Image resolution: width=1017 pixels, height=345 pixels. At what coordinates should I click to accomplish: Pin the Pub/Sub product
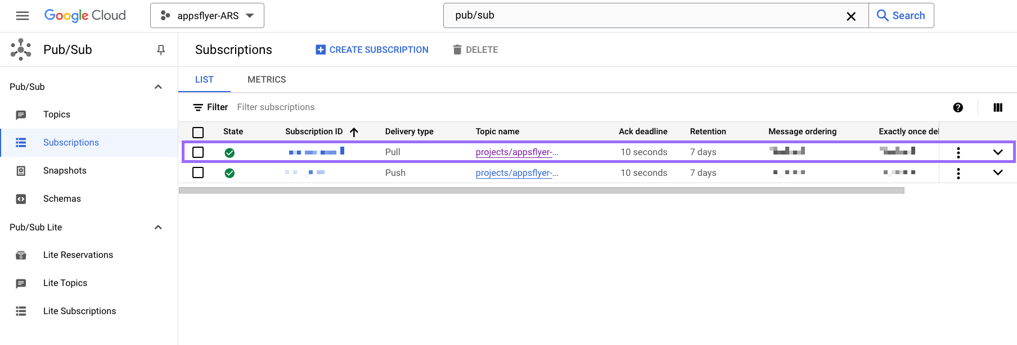[161, 50]
